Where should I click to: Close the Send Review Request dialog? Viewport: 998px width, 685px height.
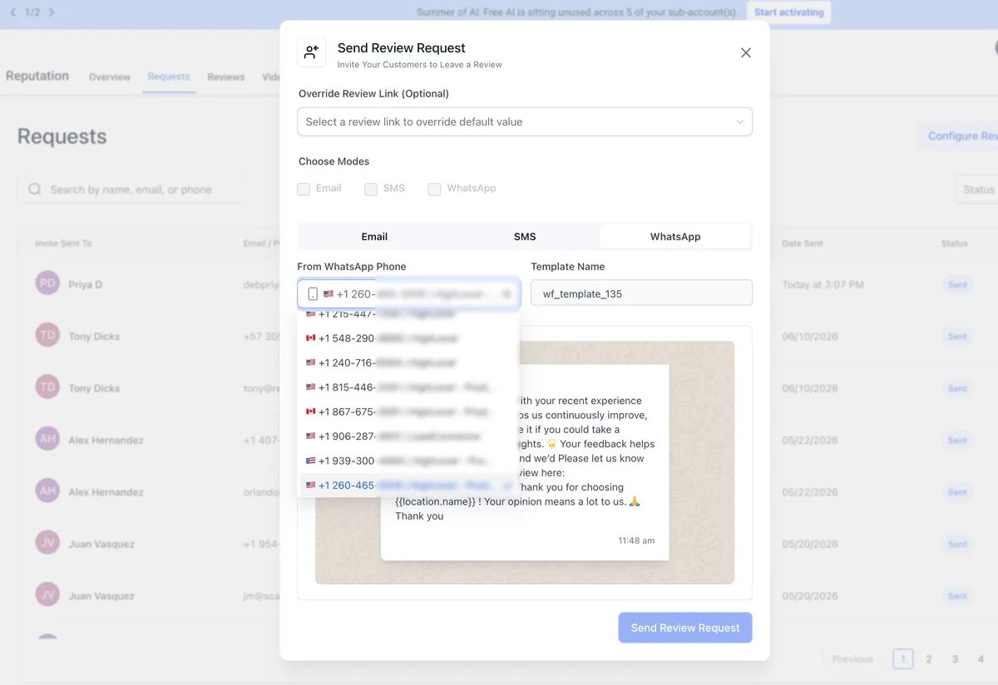tap(746, 52)
